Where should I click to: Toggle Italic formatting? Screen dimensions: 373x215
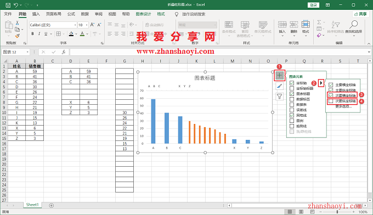click(x=39, y=34)
